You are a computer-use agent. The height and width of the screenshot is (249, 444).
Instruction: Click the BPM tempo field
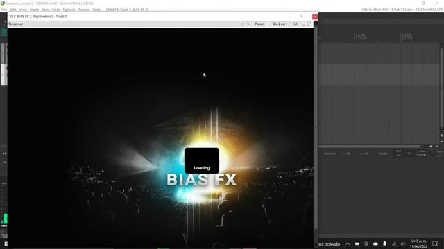click(399, 154)
